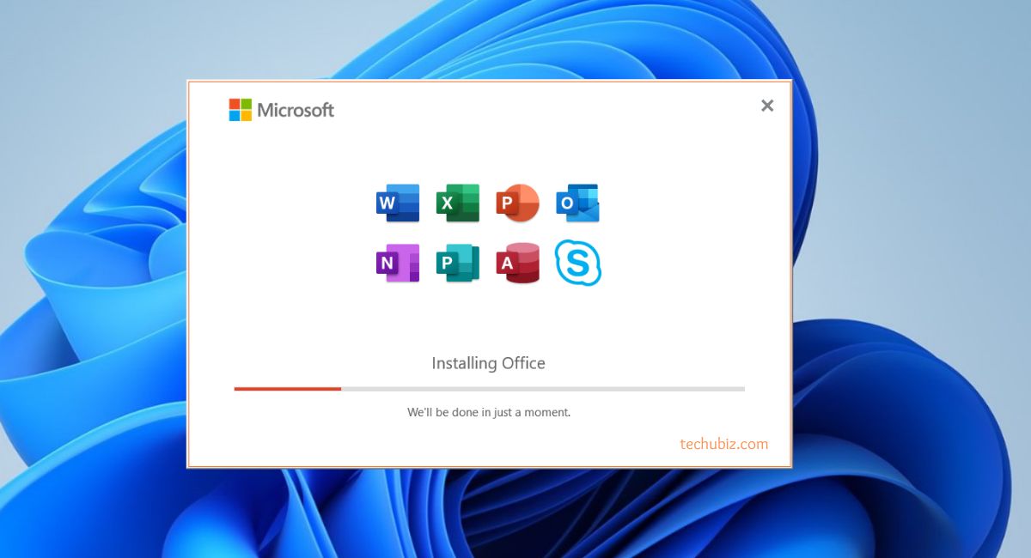Click the blue square in Microsoft logo
This screenshot has width=1031, height=558.
pos(235,116)
